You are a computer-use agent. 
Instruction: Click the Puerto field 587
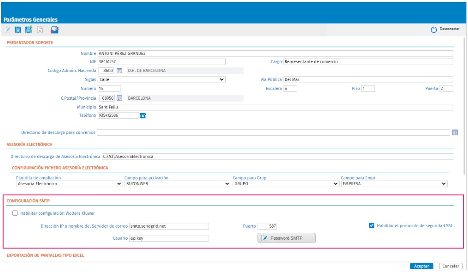(x=267, y=226)
